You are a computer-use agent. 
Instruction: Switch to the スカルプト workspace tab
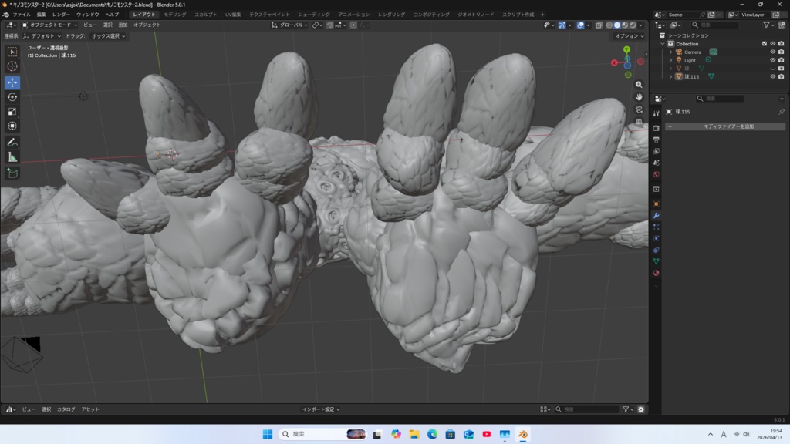pyautogui.click(x=205, y=15)
